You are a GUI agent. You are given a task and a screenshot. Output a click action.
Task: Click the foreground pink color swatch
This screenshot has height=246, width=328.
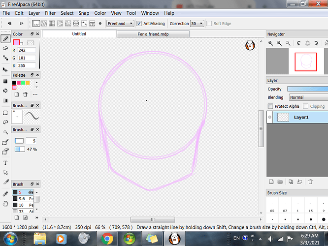(x=16, y=42)
